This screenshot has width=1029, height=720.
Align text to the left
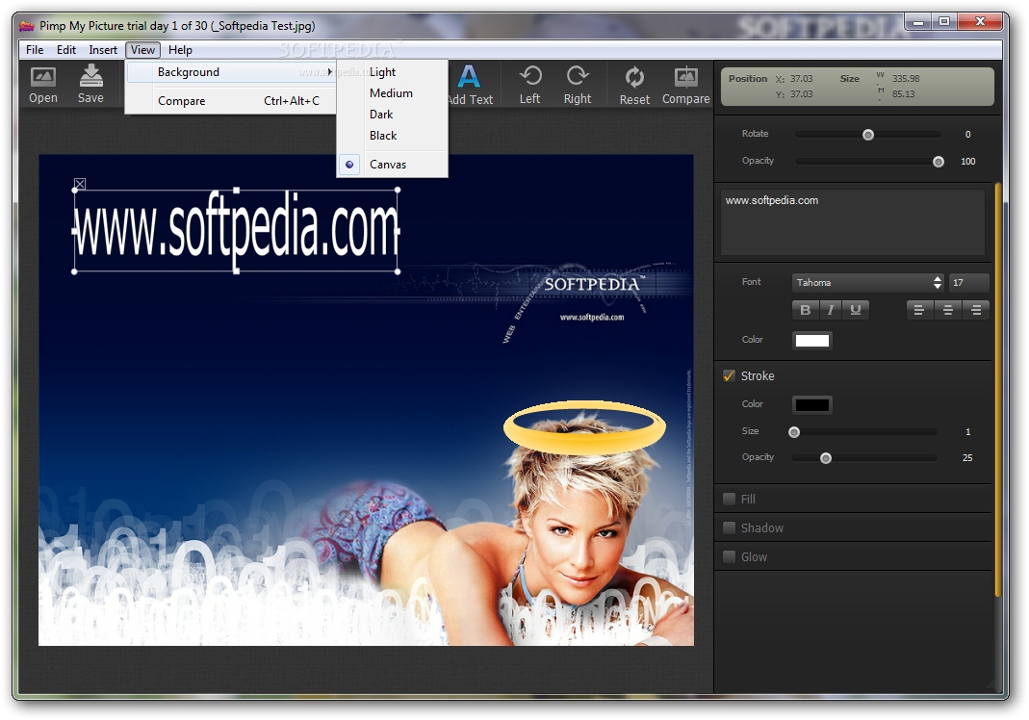(x=918, y=310)
